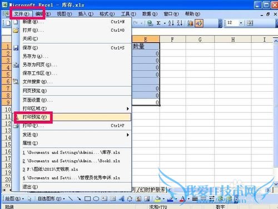The height and width of the screenshot is (209, 278).
Task: Click the Font Color A swatch
Action: (x=182, y=199)
